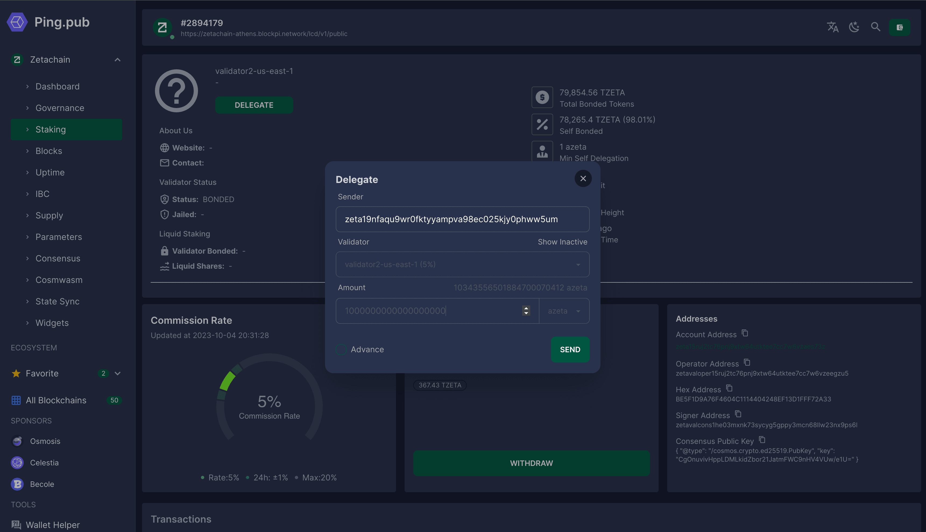Click Show Inactive validators toggle

[562, 242]
